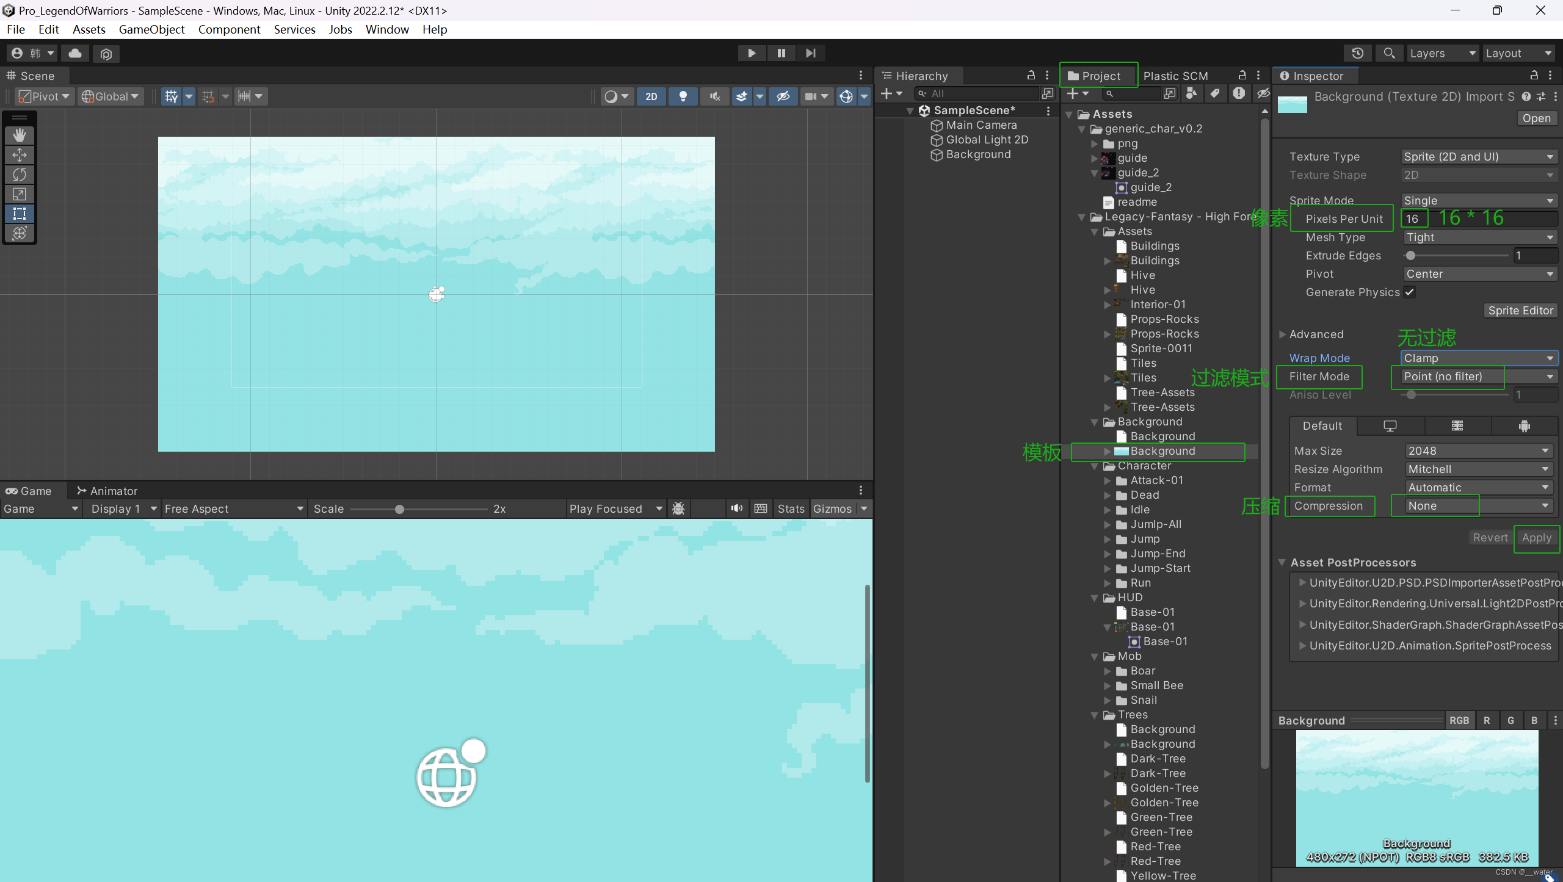Toggle scene lighting bulb
Viewport: 1563px width, 882px height.
[683, 96]
